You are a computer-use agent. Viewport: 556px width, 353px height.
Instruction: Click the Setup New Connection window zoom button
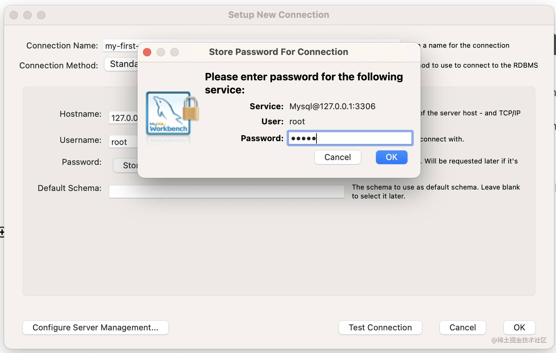point(41,15)
